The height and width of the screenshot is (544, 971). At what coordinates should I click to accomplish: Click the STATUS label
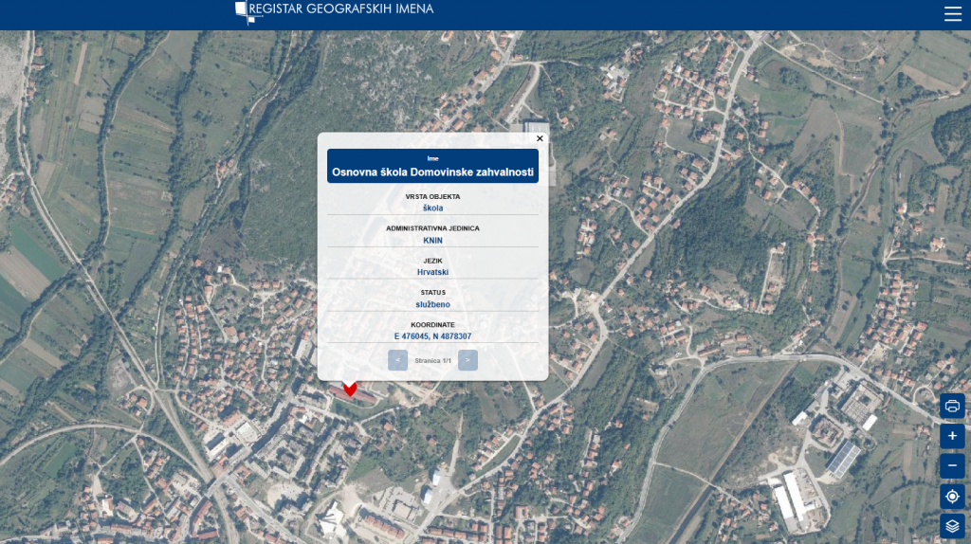click(432, 293)
